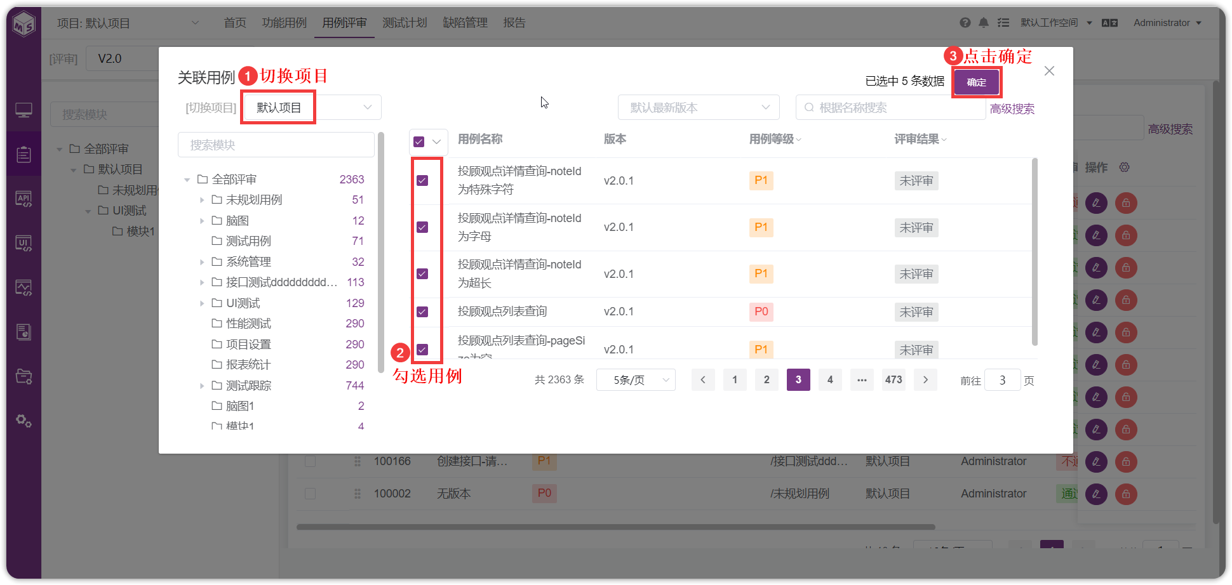Uncheck the case 投顾观点详情查询-noteId为特殊字符
This screenshot has width=1232, height=585.
[x=422, y=181]
